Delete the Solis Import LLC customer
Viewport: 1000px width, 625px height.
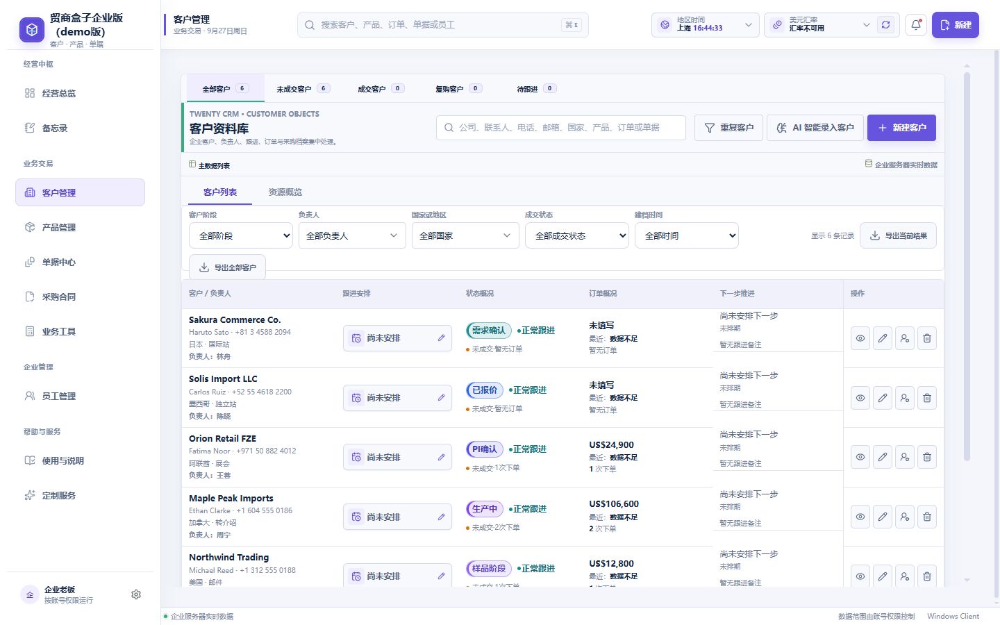click(x=927, y=398)
